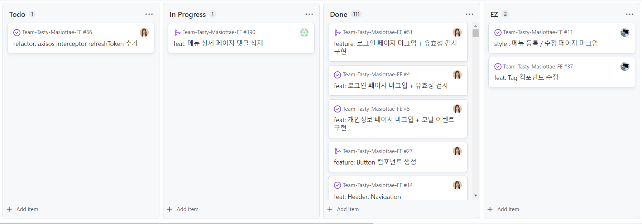This screenshot has width=642, height=224.
Task: Add item to EZ column
Action: [x=503, y=209]
